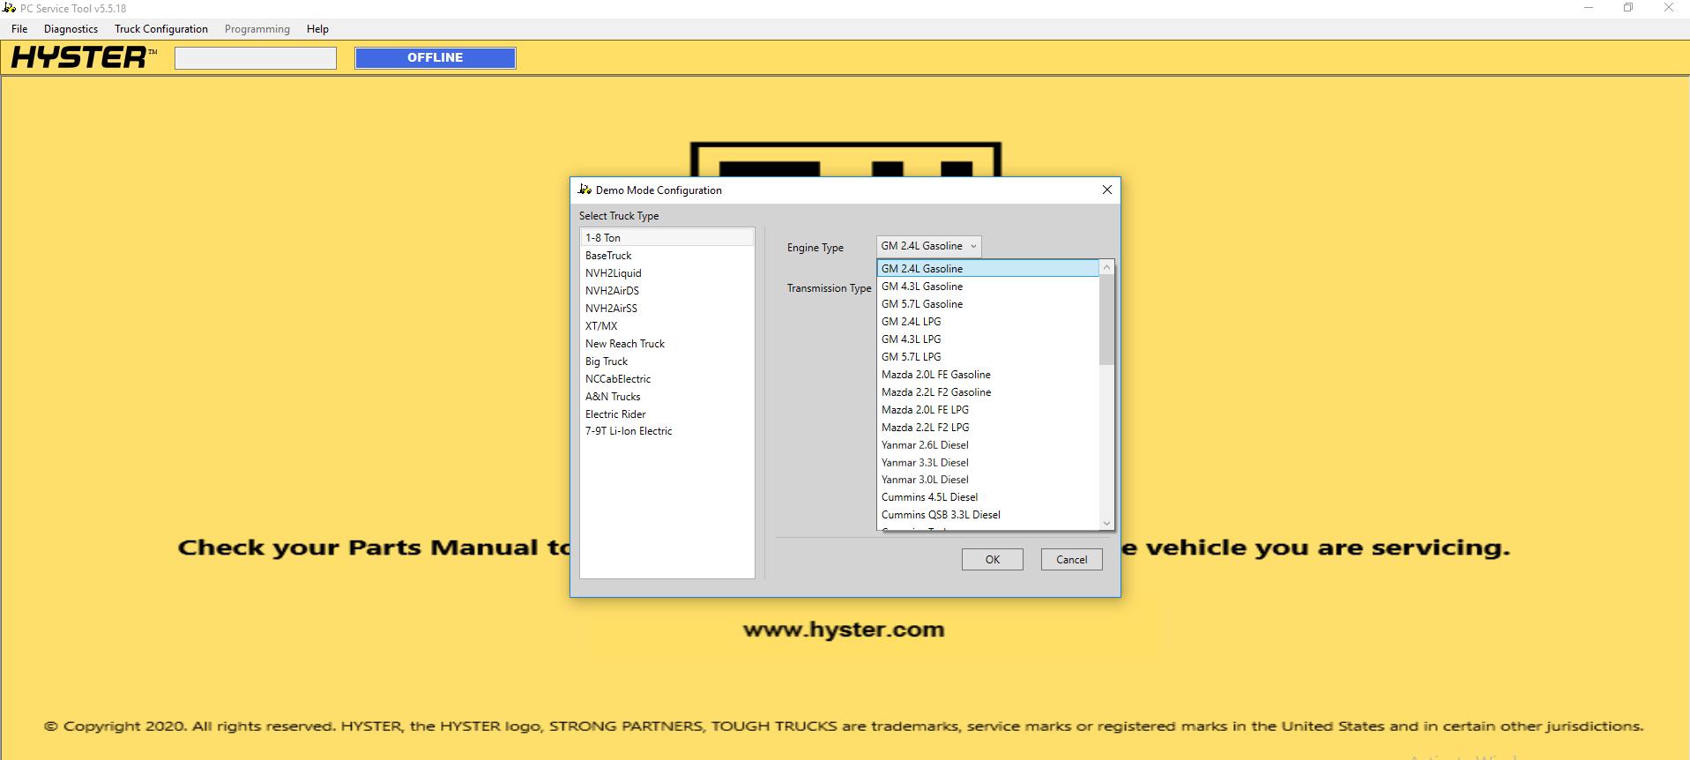Choose GM 5.7L Gasoline engine option
The height and width of the screenshot is (760, 1690).
click(x=988, y=304)
